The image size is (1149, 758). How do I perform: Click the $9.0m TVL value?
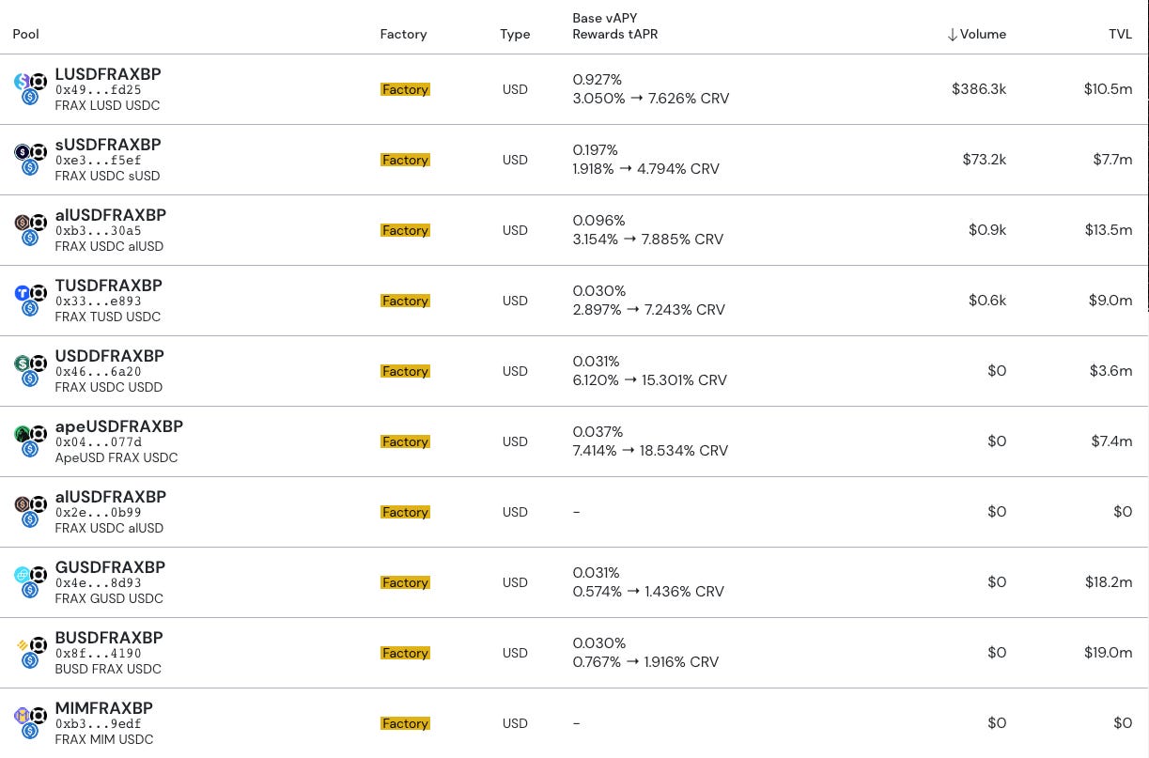point(1110,301)
